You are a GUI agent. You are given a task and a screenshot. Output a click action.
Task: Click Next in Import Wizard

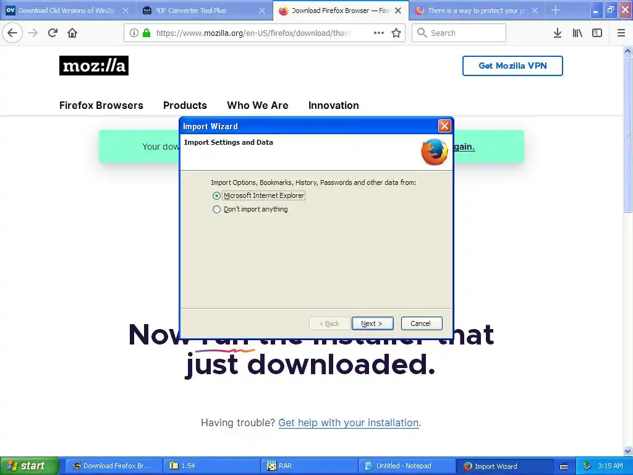pos(372,323)
